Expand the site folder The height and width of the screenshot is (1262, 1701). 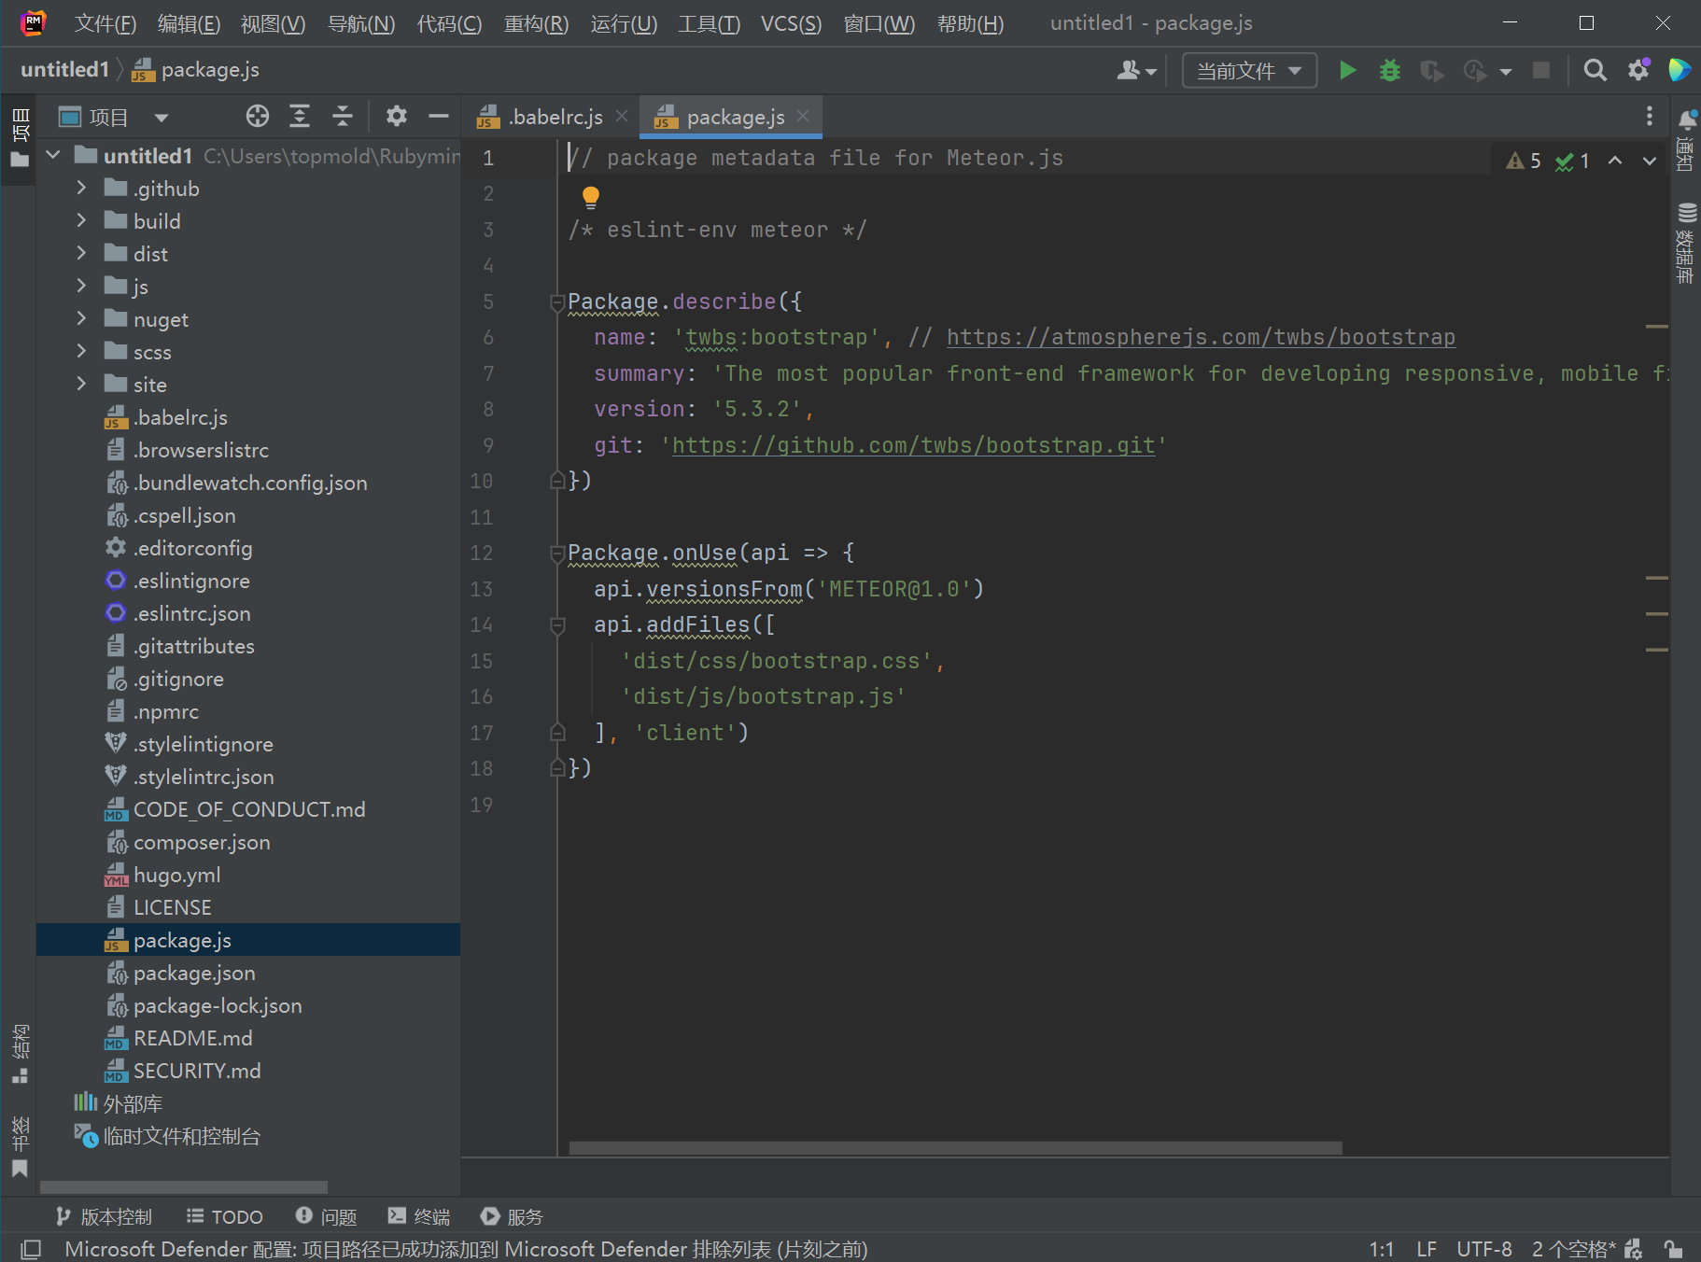[x=81, y=384]
